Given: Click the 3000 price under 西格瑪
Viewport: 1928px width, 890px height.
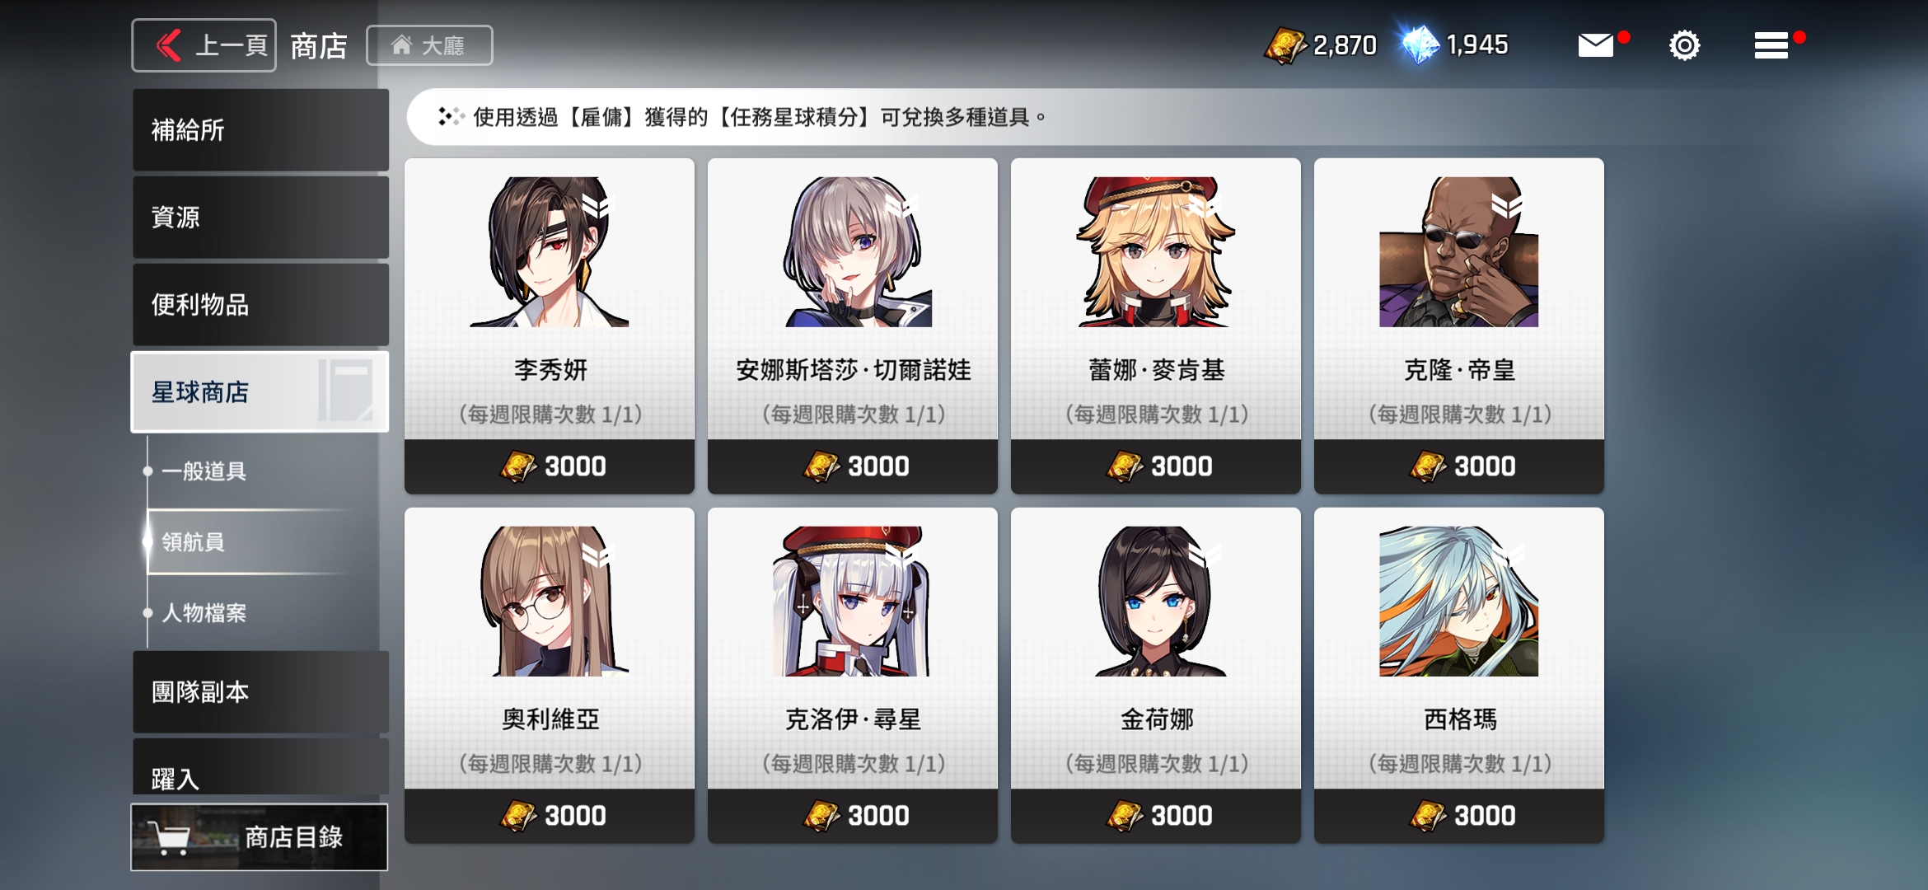Looking at the screenshot, I should (1459, 816).
